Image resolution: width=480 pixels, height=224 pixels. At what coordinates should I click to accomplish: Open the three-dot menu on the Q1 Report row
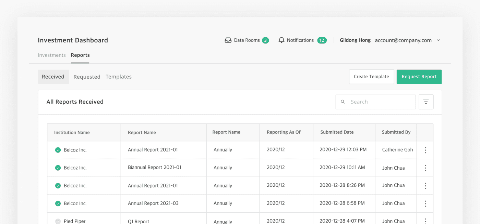425,221
